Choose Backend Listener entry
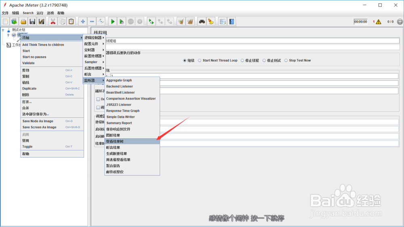Image resolution: width=404 pixels, height=227 pixels. point(132,86)
